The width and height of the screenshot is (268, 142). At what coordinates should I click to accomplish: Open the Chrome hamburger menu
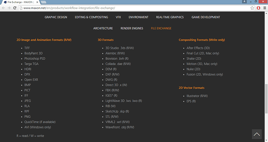(265, 8)
